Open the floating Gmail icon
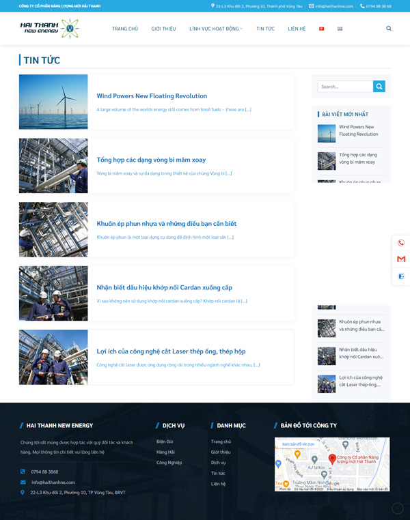 (401, 259)
